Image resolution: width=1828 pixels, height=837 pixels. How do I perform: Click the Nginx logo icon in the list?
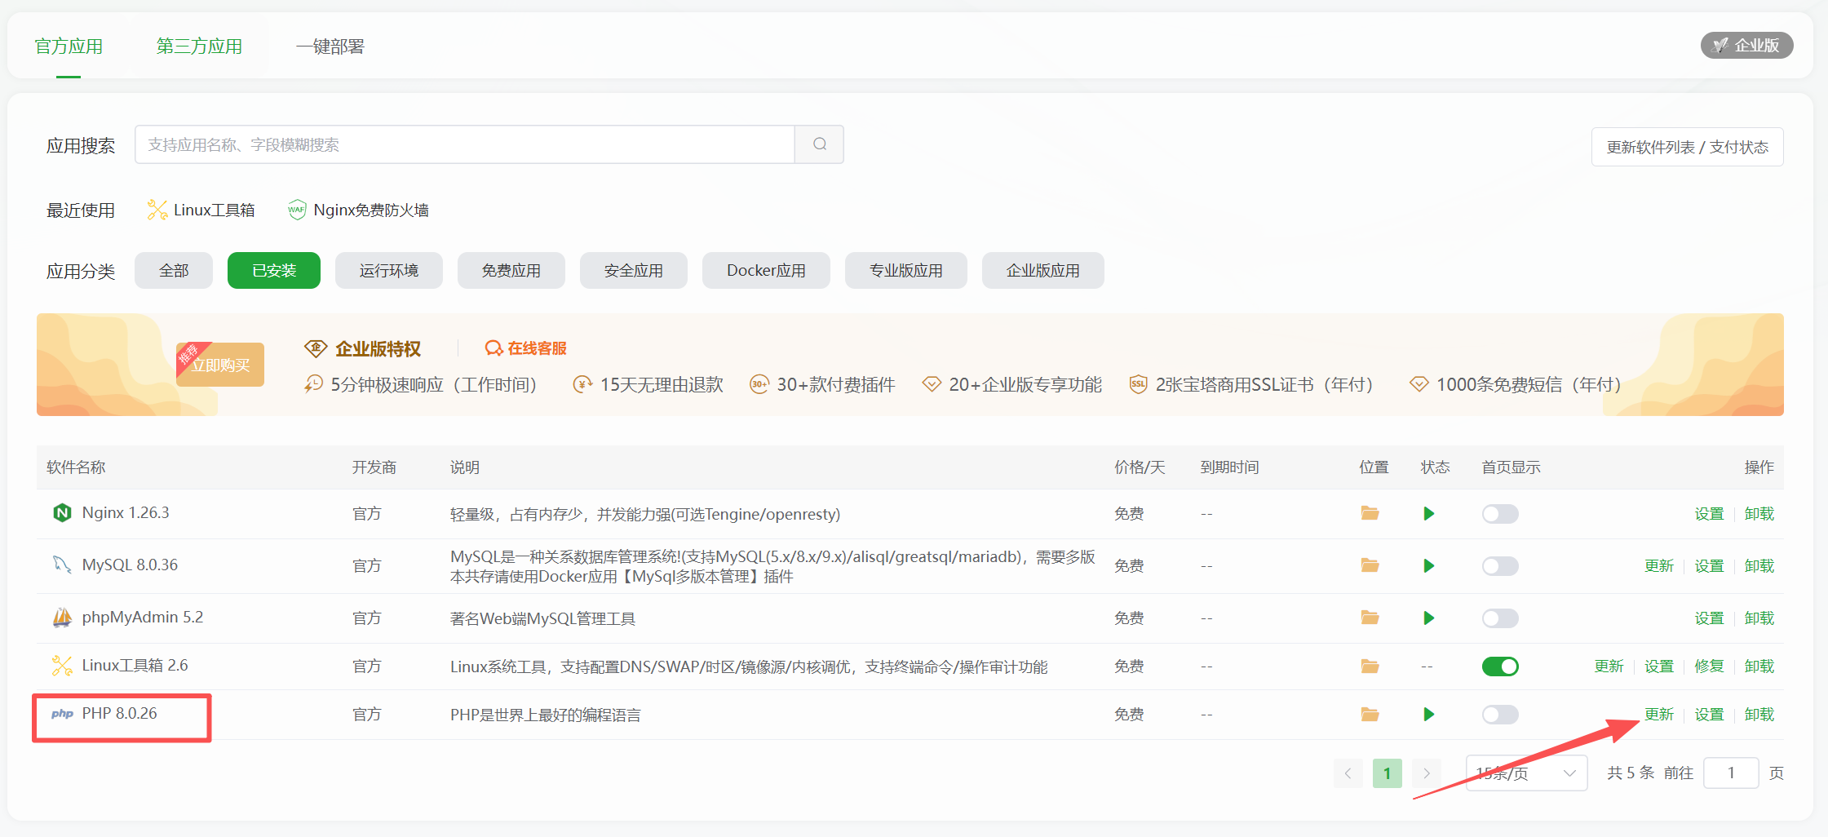tap(62, 512)
